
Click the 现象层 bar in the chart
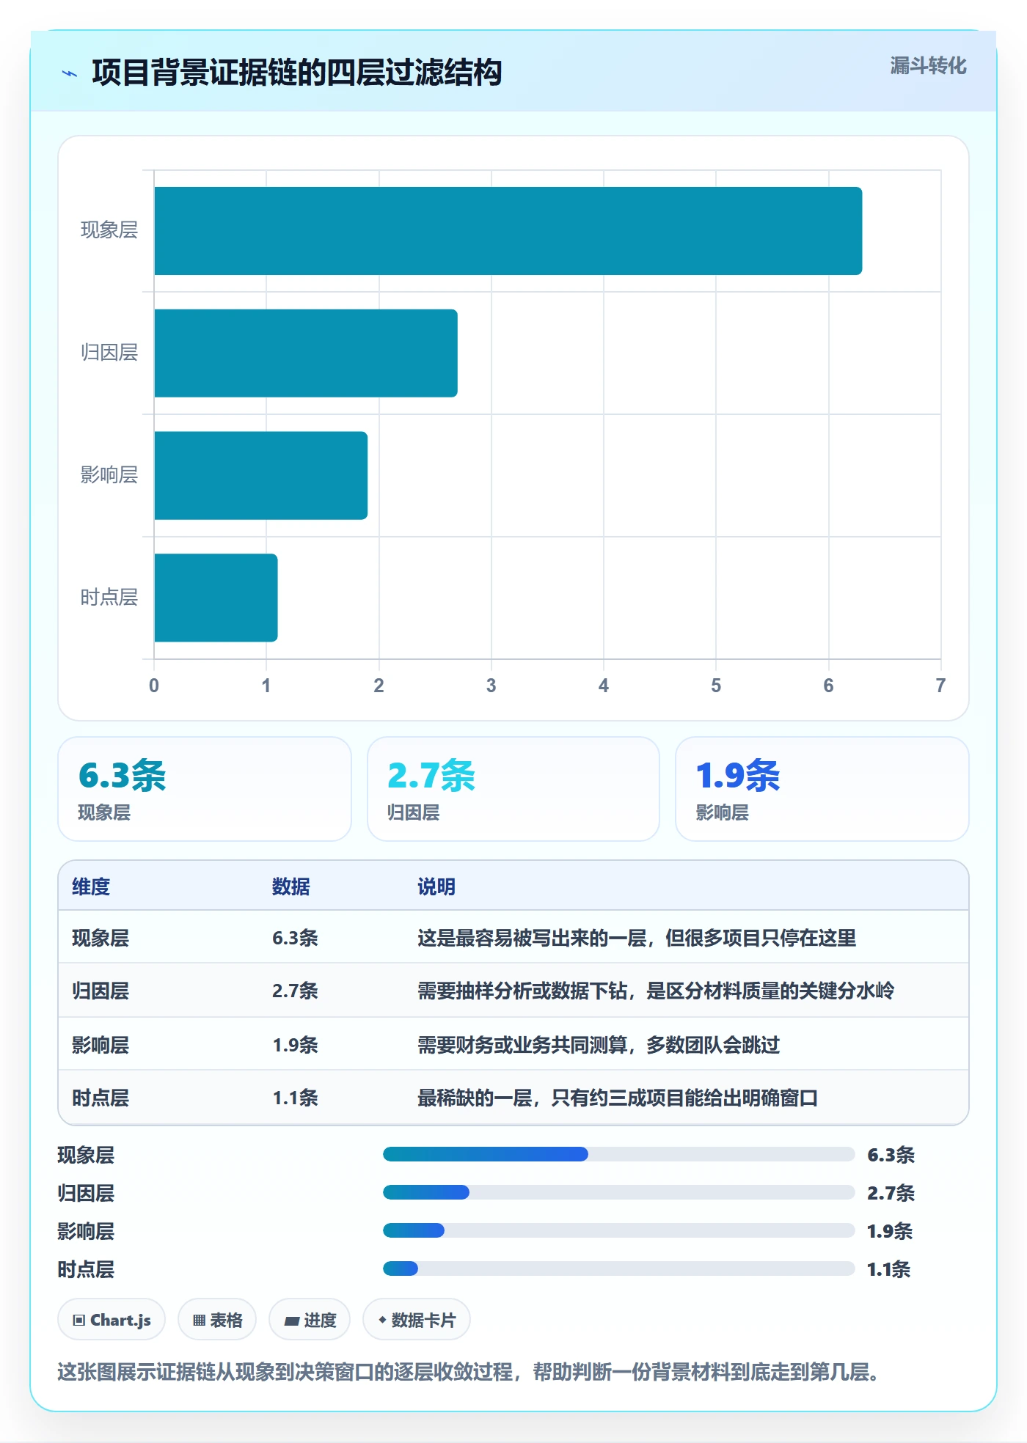coord(508,231)
